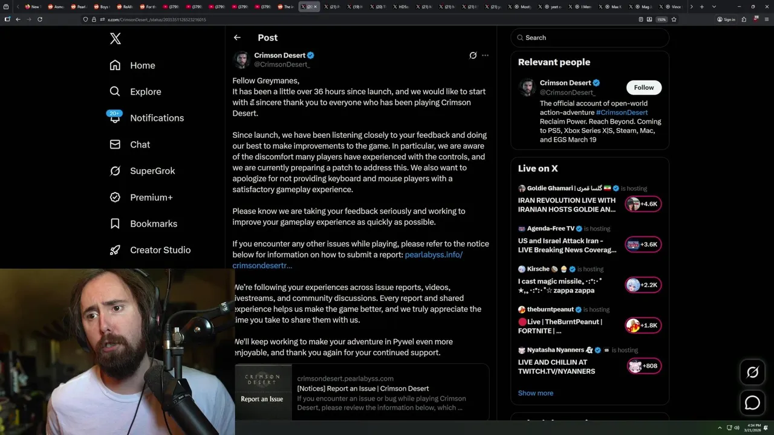Click the Grok explain icon on the post

coord(473,55)
